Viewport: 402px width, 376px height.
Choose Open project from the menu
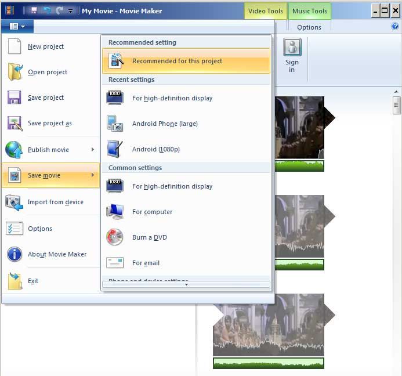51,72
